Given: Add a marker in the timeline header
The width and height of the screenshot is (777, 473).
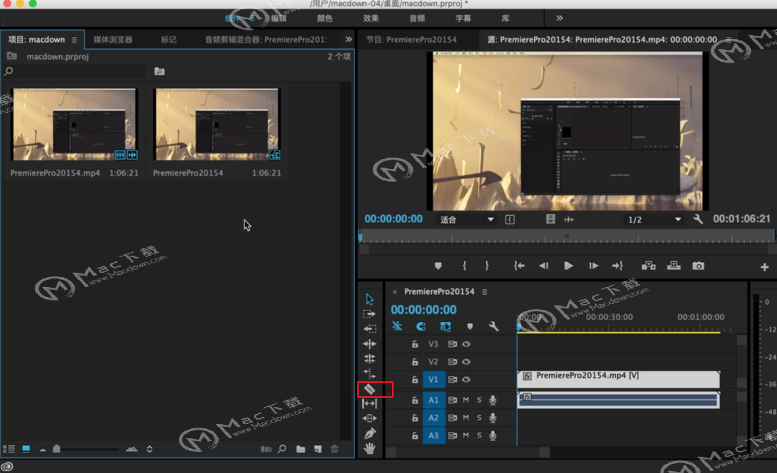Looking at the screenshot, I should click(x=469, y=327).
